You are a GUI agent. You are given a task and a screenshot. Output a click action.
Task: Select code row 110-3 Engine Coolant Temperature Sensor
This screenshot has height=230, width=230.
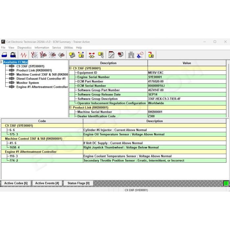[x=114, y=156]
